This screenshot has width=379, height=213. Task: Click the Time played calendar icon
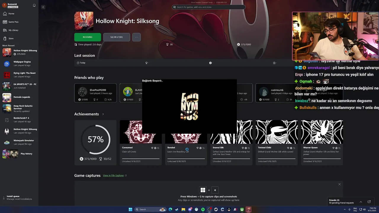(76, 44)
